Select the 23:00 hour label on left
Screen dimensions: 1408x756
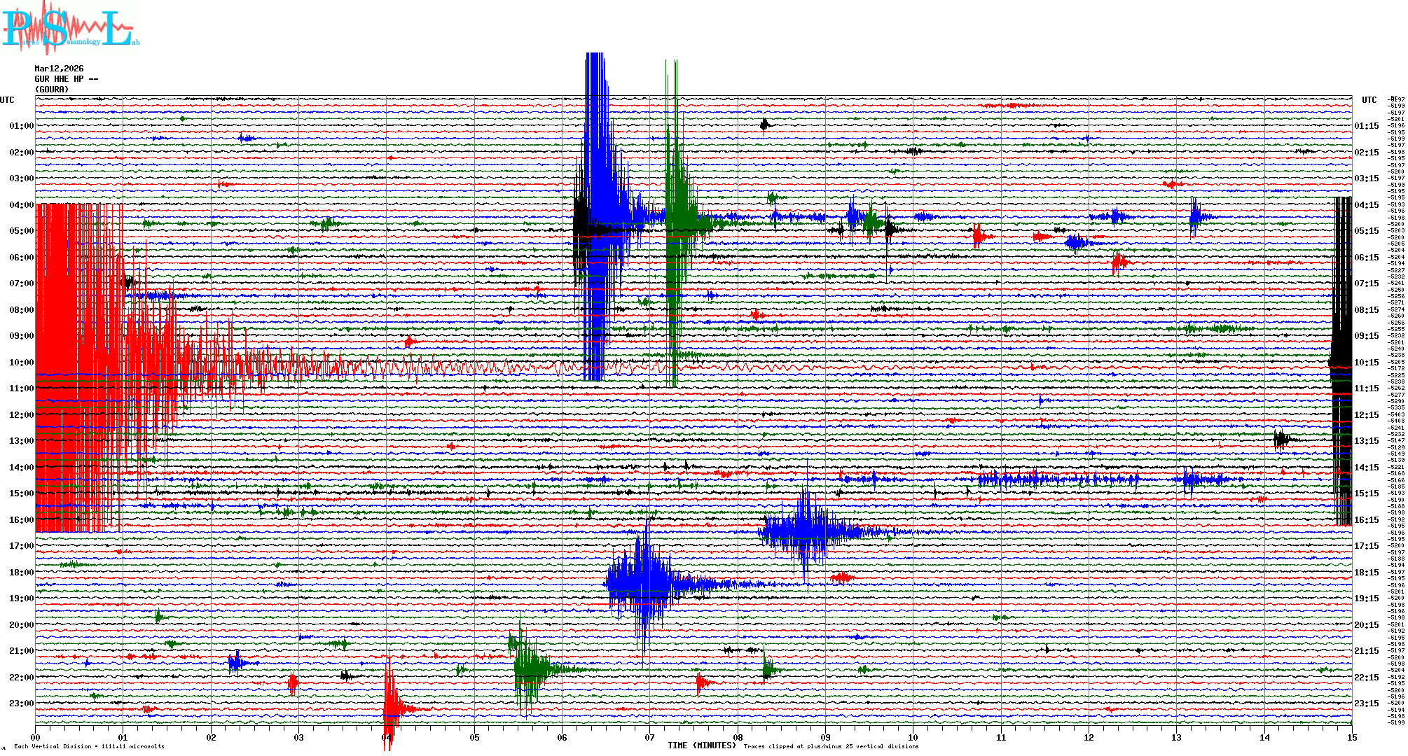21,703
